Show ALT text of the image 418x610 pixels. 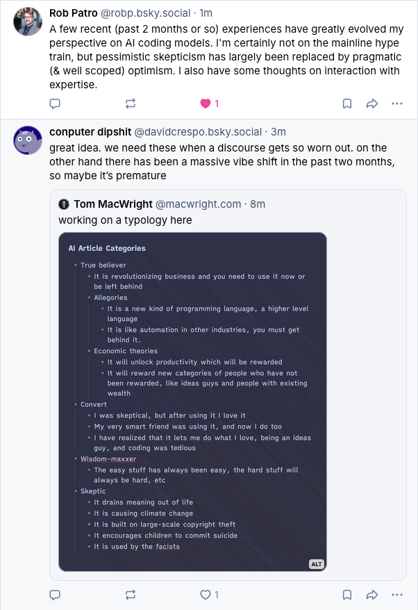click(x=317, y=563)
